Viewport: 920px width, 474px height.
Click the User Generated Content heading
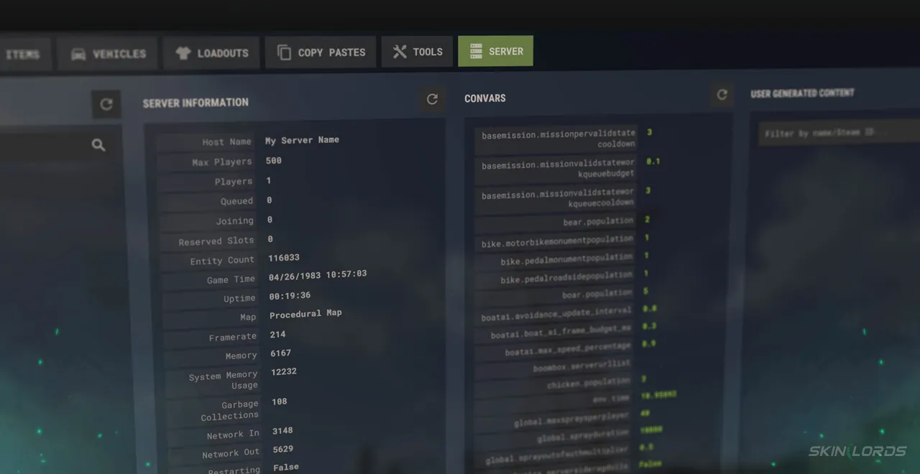pyautogui.click(x=802, y=93)
